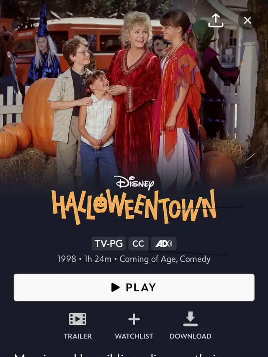Tap the play triangle icon

[116, 287]
